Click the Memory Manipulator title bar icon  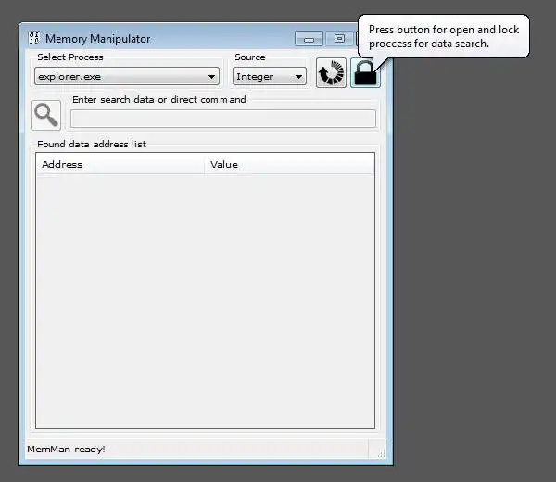click(34, 38)
